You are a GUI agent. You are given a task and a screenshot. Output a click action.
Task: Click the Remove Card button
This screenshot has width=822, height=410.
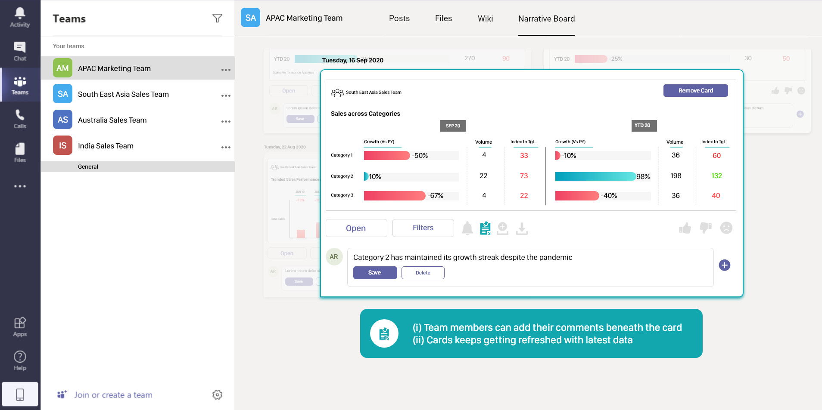coord(696,90)
